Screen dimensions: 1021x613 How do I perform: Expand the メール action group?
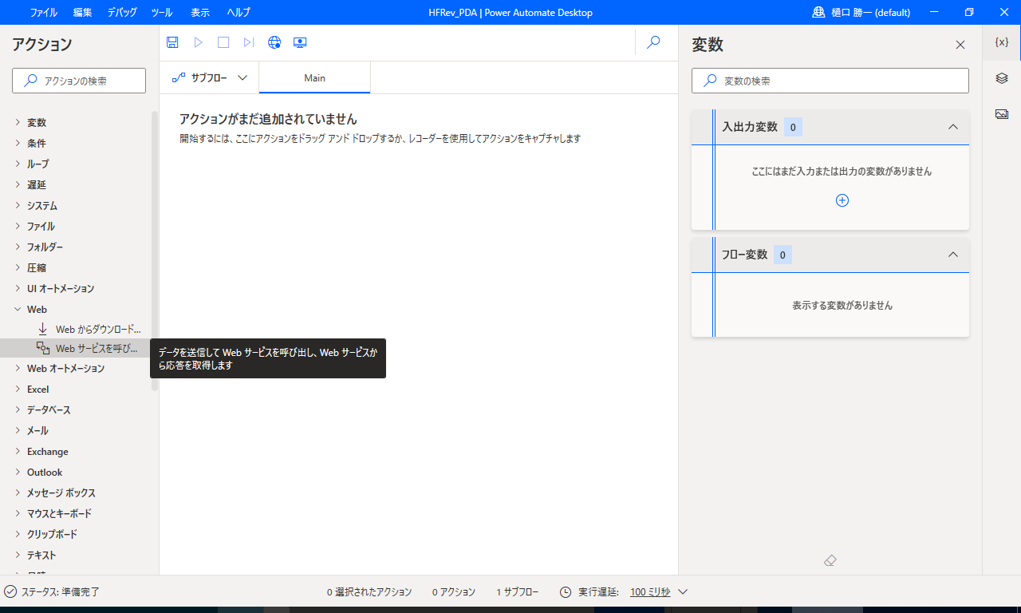coord(18,430)
